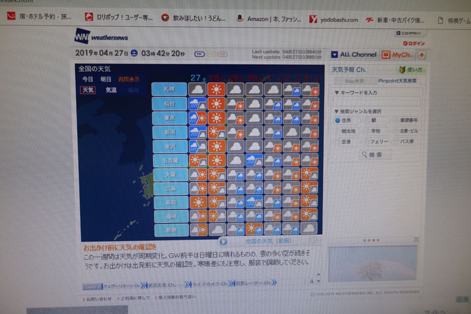471x314 pixels.
Task: Click the ログイン link
Action: click(414, 44)
